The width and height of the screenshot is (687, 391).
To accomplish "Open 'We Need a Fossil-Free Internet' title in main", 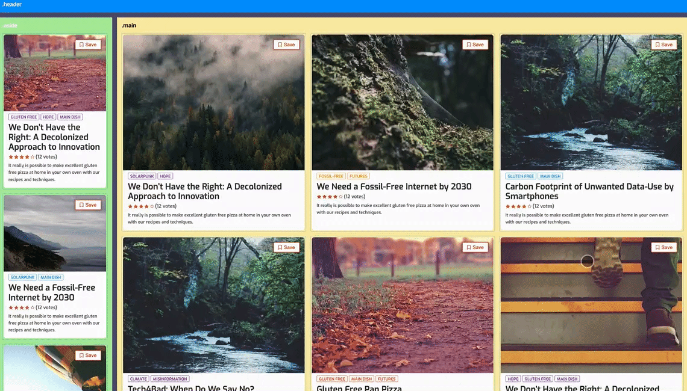I will click(394, 186).
